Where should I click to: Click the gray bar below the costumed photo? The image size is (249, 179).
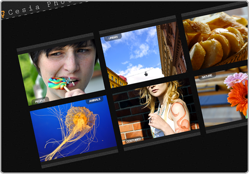coord(162,141)
